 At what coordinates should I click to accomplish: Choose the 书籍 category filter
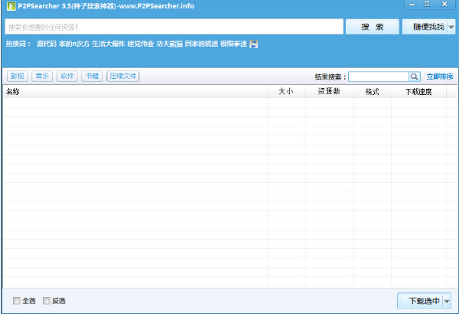click(92, 77)
